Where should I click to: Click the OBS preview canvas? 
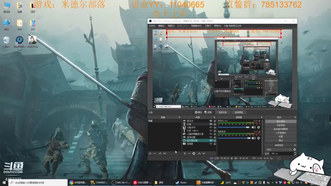[x=222, y=69]
